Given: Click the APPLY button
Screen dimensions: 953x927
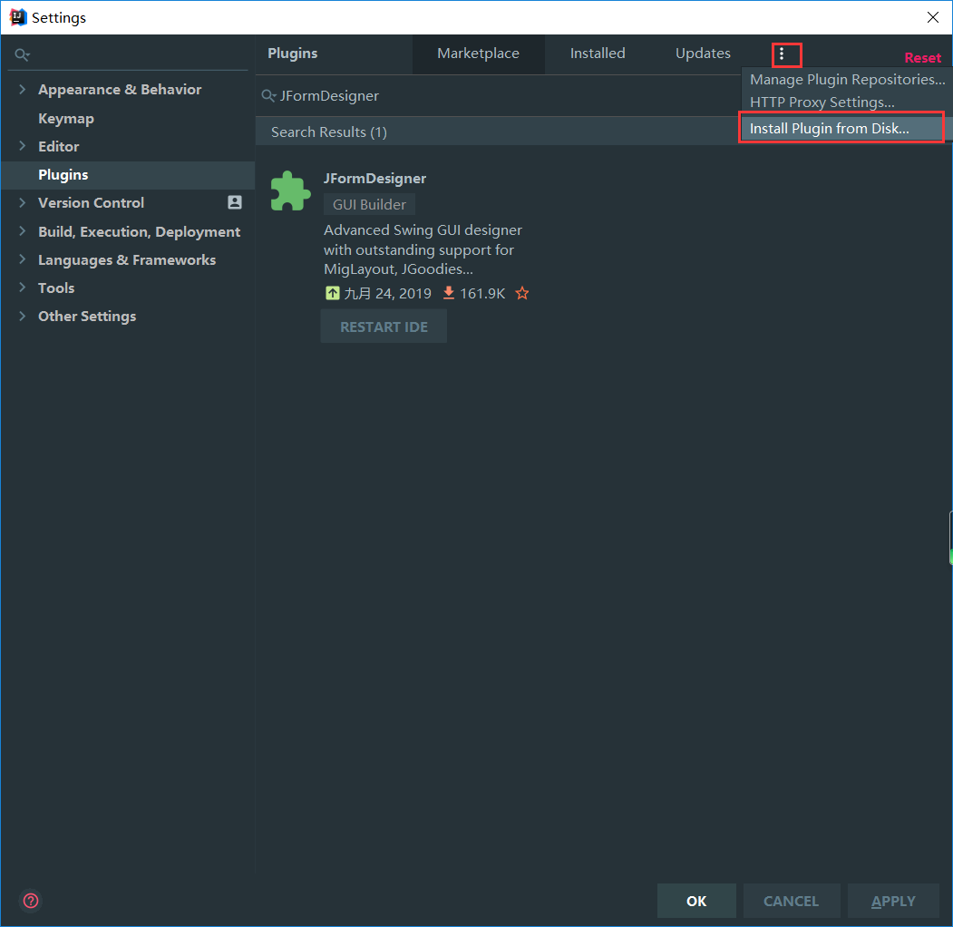Looking at the screenshot, I should point(893,901).
